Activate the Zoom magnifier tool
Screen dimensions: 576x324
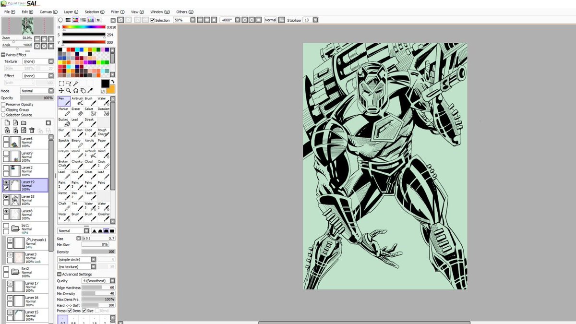[68, 90]
